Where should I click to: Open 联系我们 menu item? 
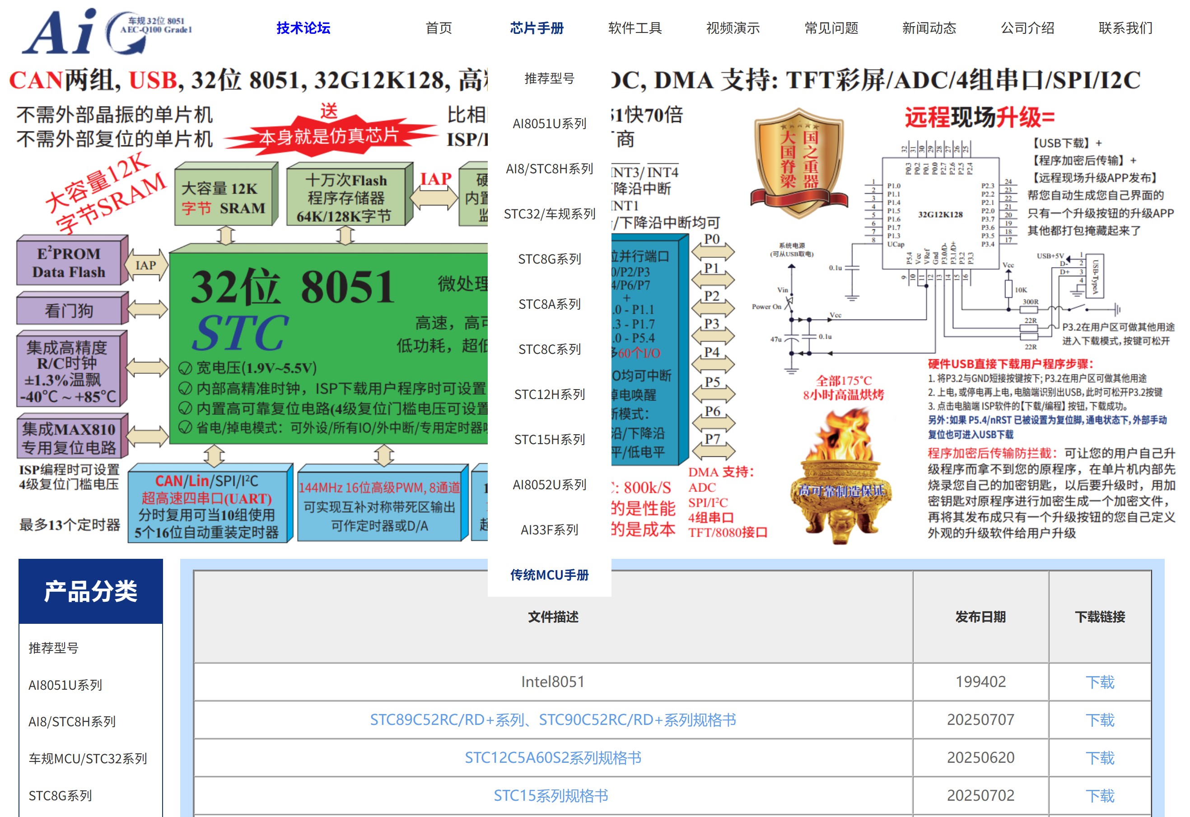point(1125,28)
